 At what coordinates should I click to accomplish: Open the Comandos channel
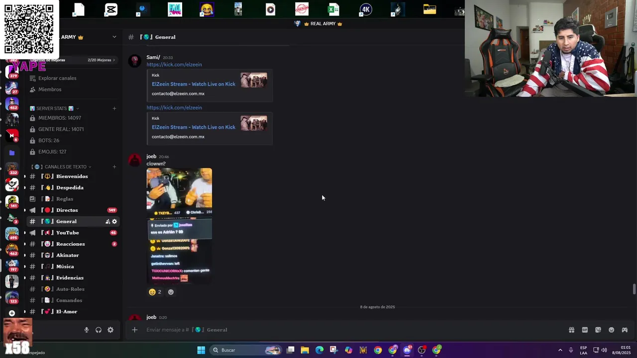pos(69,300)
